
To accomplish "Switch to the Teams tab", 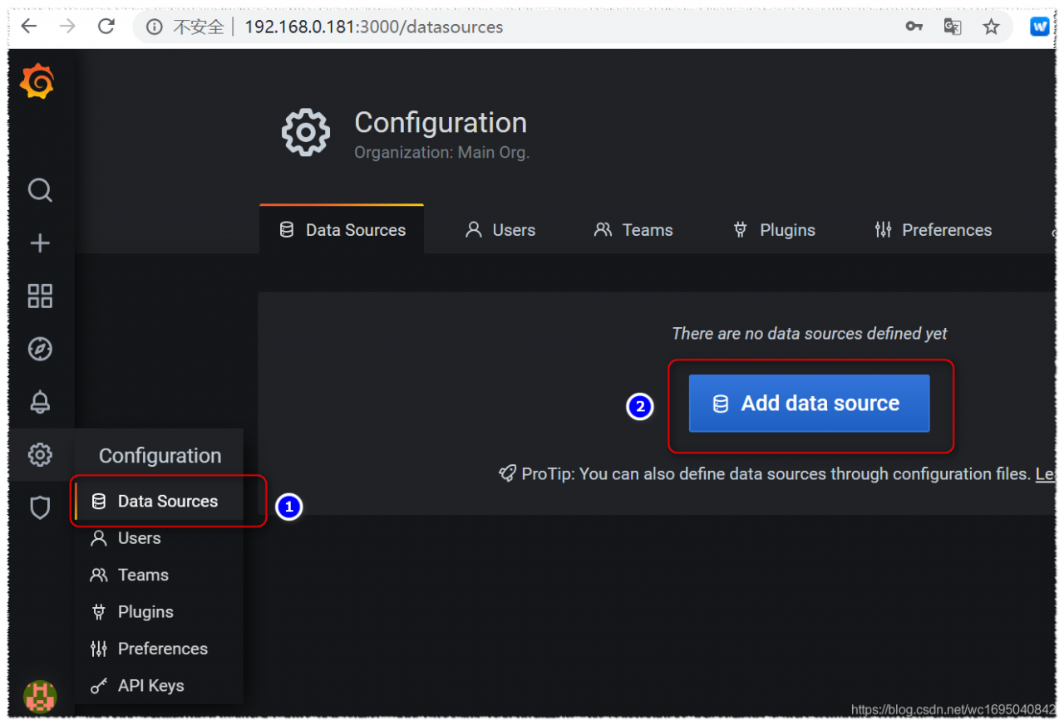I will (633, 230).
